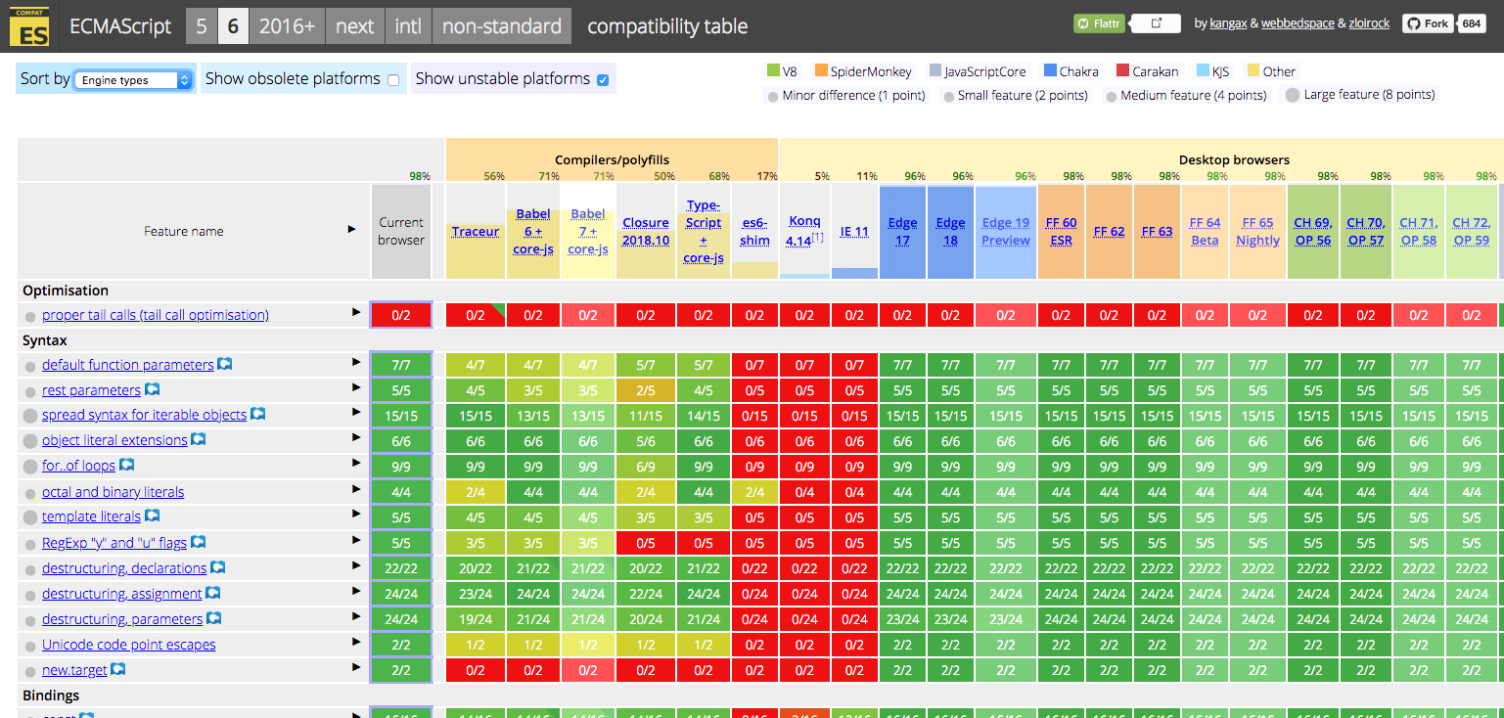Viewport: 1504px width, 718px height.
Task: Open the Flattr donation button
Action: [1099, 23]
